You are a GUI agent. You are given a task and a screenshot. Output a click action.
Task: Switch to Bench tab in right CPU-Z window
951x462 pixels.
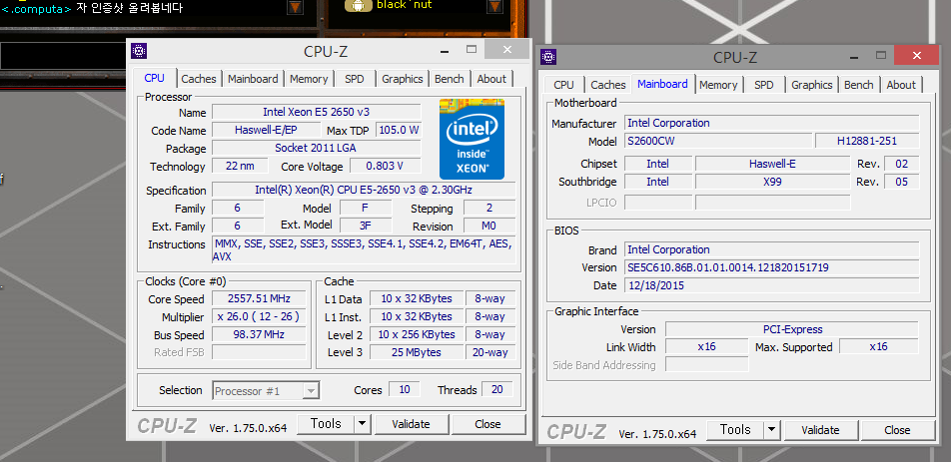pos(859,85)
